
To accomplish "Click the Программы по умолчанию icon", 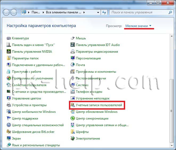I will 9,78.
